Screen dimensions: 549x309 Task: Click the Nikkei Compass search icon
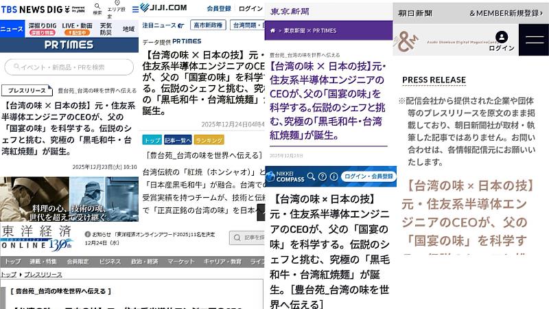[311, 176]
